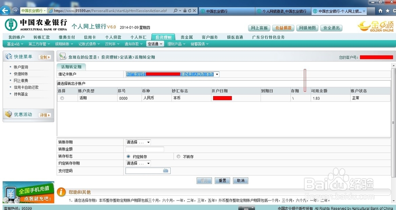Click the 取消 cancel button
This screenshot has width=396, height=210.
click(240, 181)
